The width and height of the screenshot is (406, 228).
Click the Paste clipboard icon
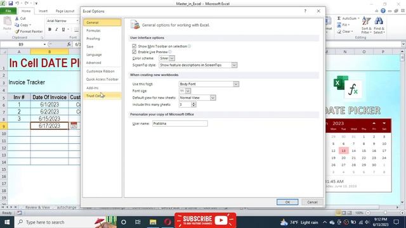(x=7, y=21)
